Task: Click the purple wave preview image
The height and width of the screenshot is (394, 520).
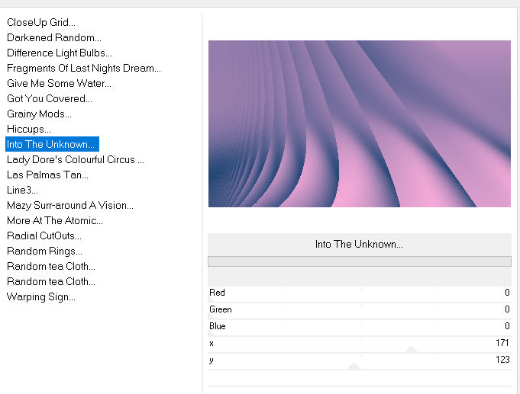Action: pyautogui.click(x=359, y=123)
